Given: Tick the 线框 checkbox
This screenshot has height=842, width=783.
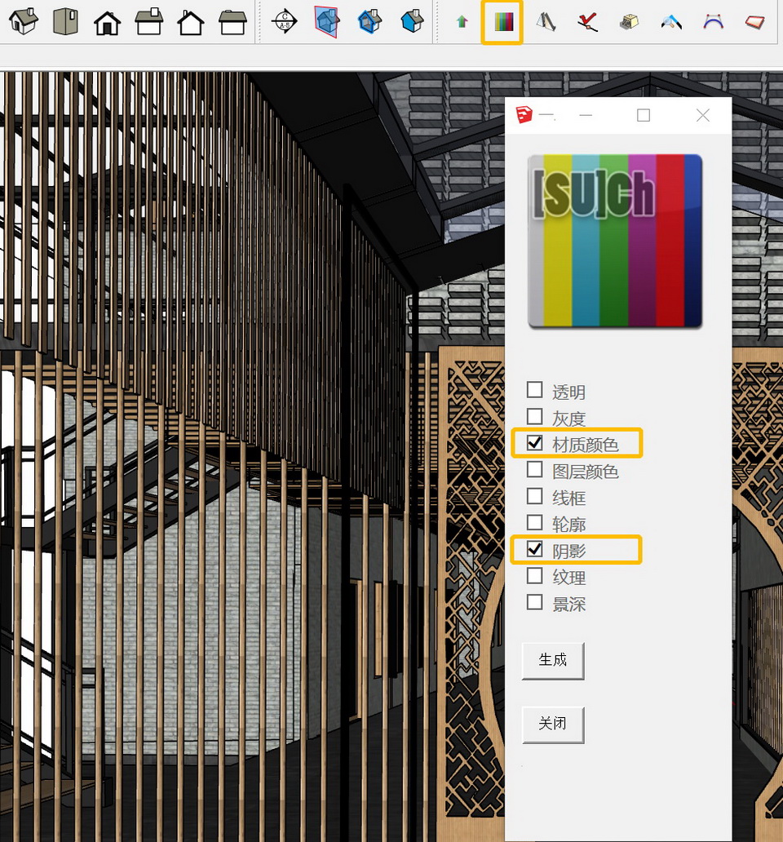Looking at the screenshot, I should click(535, 496).
